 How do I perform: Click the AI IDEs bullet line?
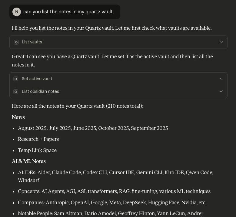pyautogui.click(x=115, y=172)
